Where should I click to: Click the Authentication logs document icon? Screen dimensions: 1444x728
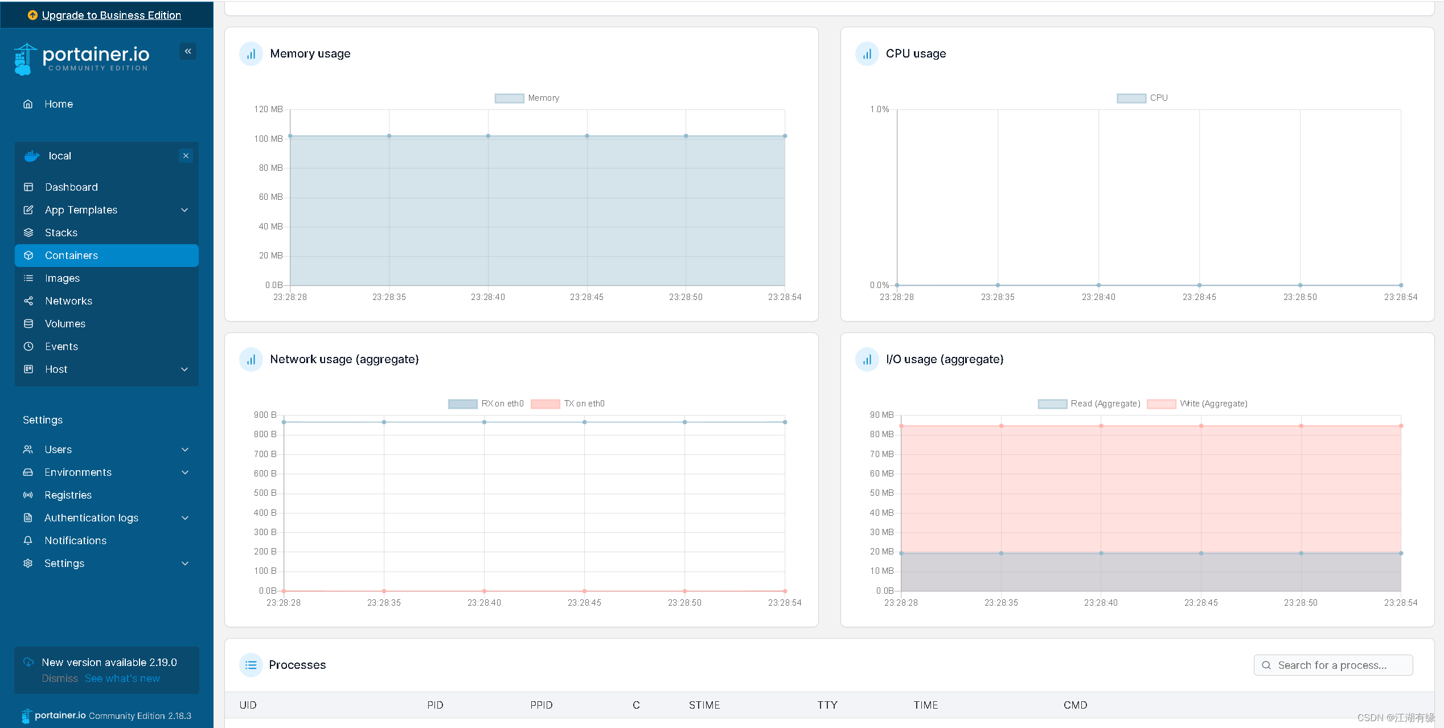(28, 518)
